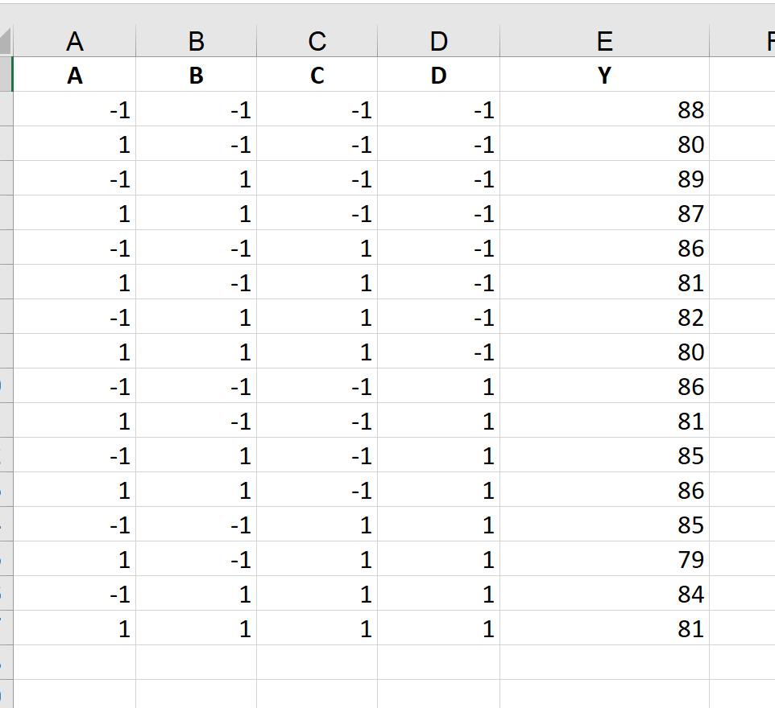Select column D header
775x708 pixels.
(438, 41)
